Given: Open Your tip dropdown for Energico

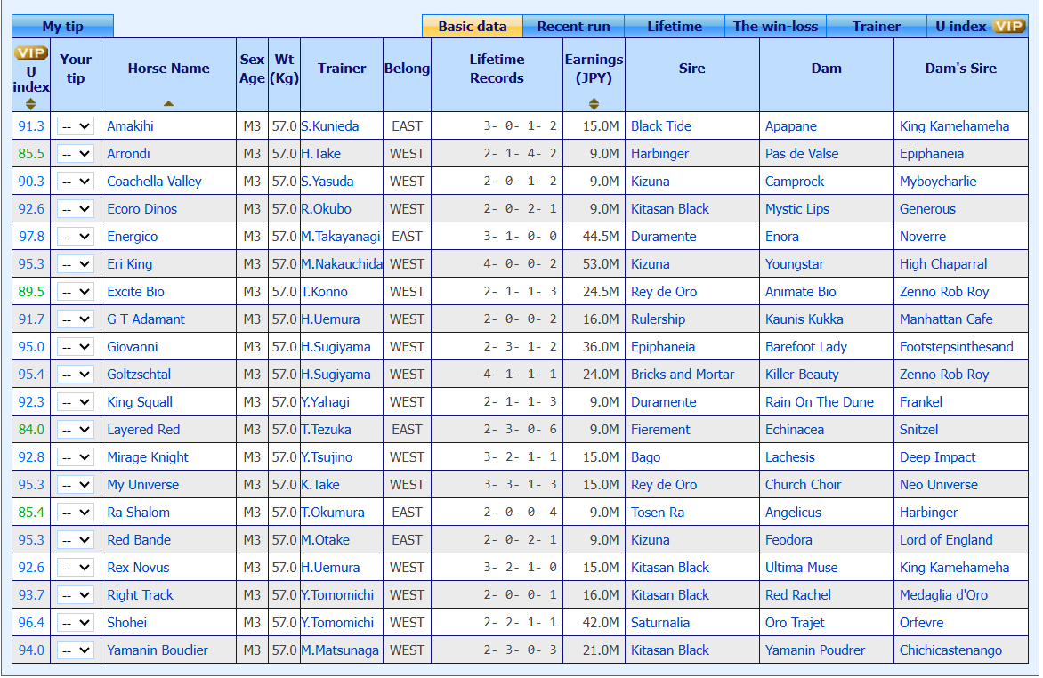Looking at the screenshot, I should click(x=75, y=237).
